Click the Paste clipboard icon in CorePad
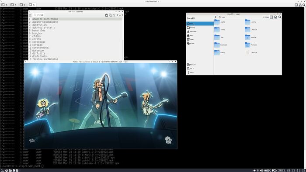 107,15
